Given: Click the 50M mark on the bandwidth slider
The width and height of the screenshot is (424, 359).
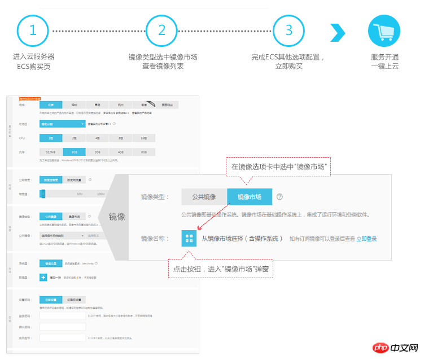Looking at the screenshot, I should click(80, 194).
